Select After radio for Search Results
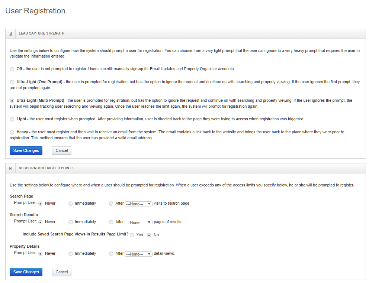369x283 pixels. click(111, 222)
